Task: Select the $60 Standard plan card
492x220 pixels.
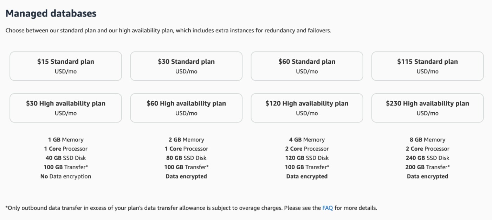Action: coord(307,66)
